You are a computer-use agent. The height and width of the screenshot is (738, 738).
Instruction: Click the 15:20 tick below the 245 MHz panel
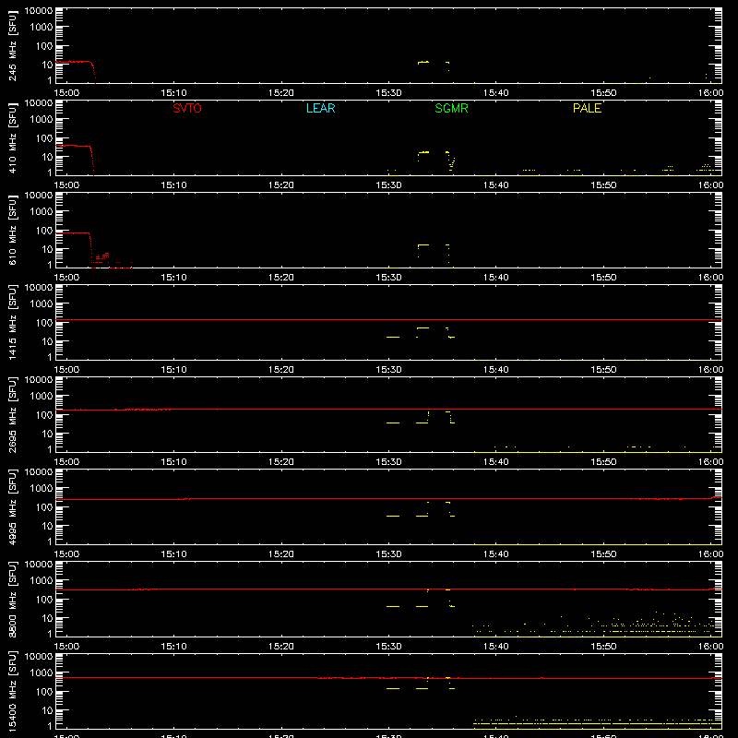click(281, 93)
